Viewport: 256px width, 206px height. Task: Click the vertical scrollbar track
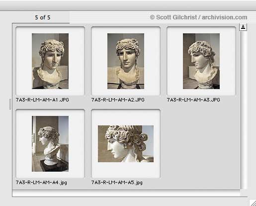(x=243, y=110)
